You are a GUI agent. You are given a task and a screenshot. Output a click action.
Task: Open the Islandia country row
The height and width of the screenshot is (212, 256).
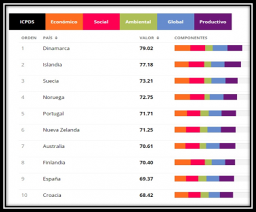pos(52,65)
